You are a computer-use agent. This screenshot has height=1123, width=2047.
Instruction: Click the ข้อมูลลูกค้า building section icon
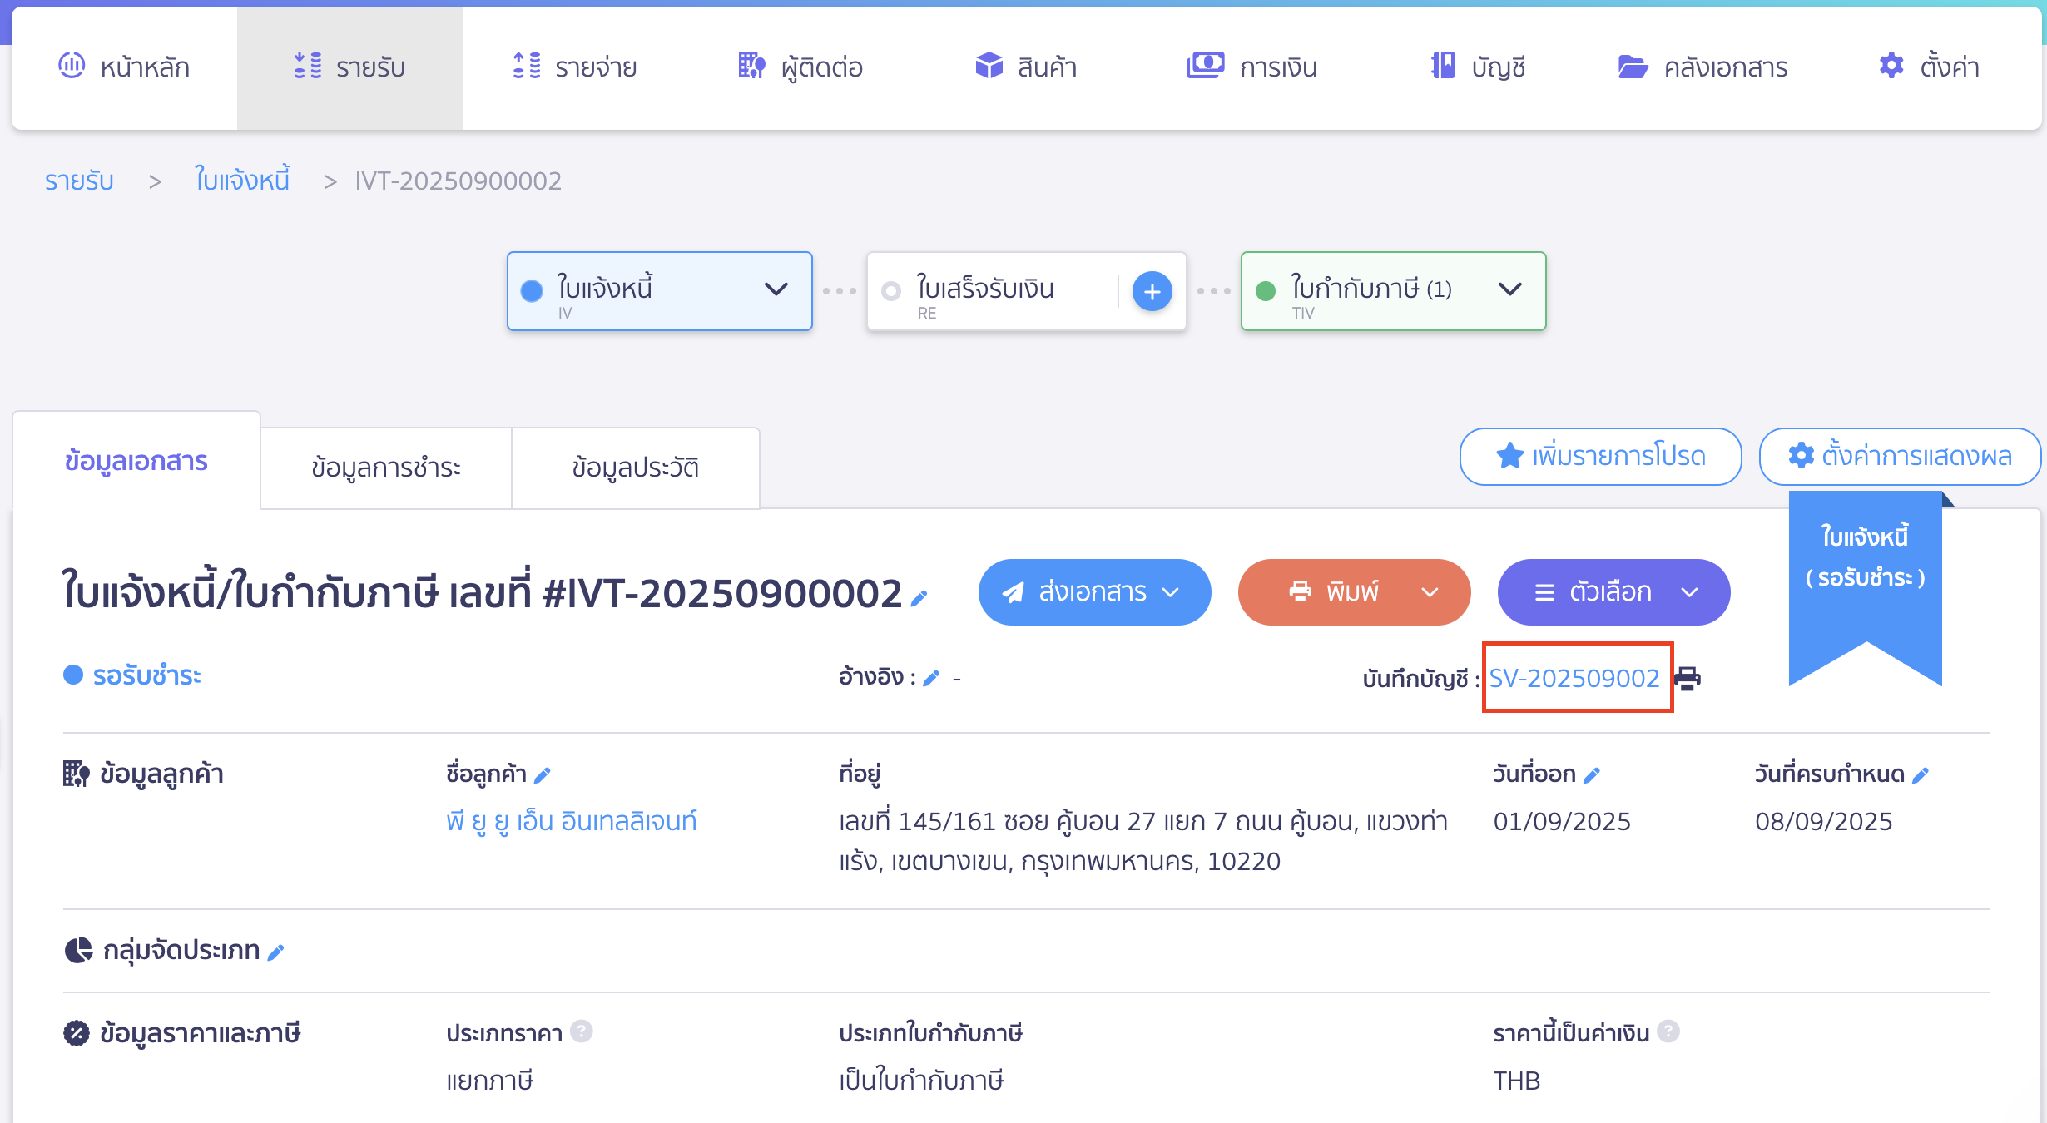tap(77, 774)
